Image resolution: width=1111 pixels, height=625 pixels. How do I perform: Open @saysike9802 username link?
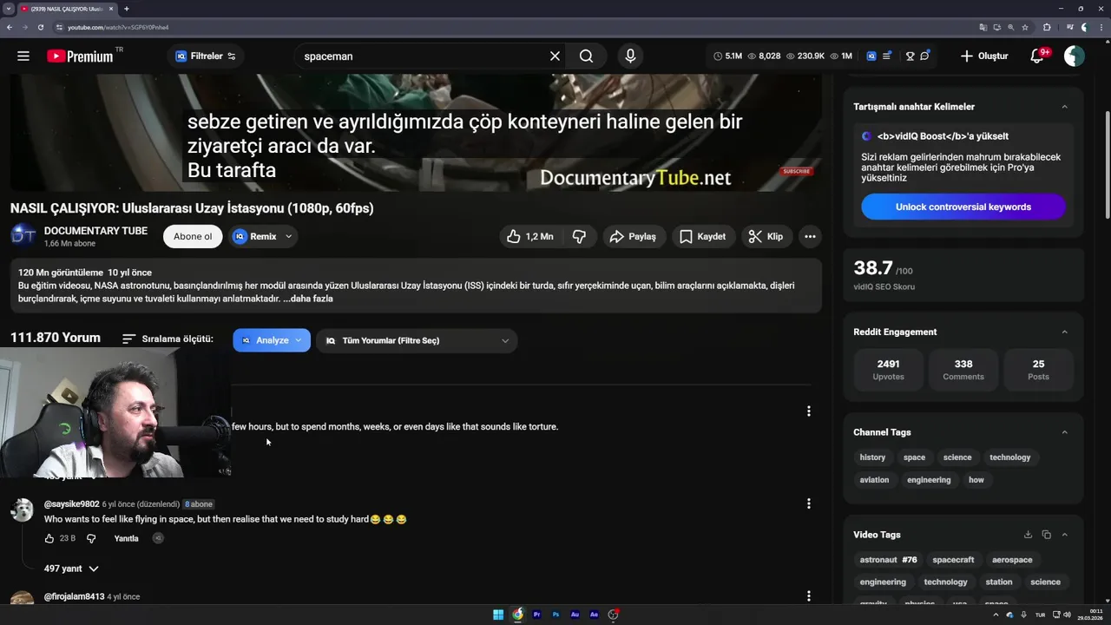point(72,503)
